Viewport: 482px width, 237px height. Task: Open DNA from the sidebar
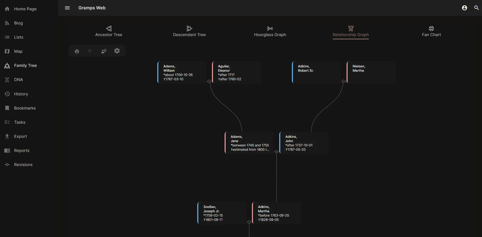click(18, 80)
